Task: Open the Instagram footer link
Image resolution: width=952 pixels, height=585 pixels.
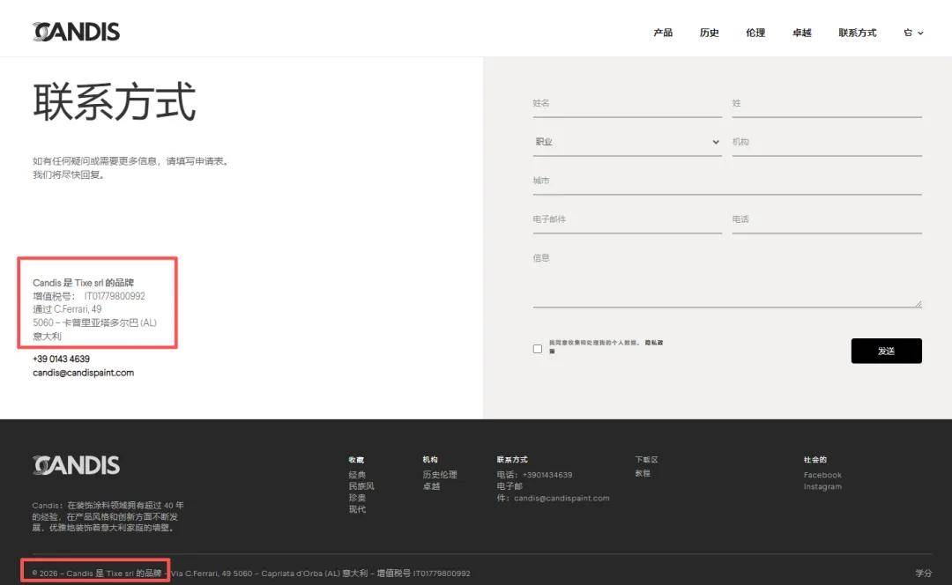Action: (822, 486)
